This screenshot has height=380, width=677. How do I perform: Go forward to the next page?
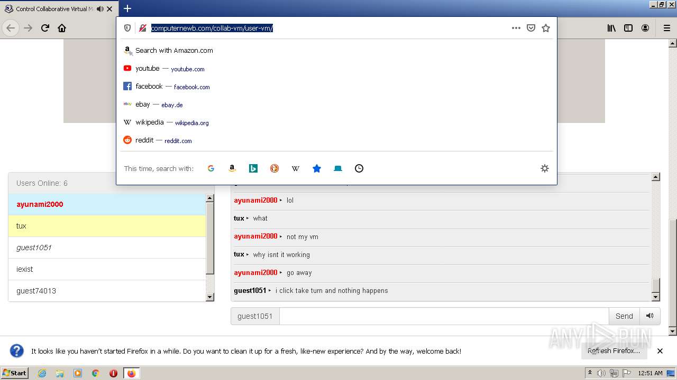pos(28,28)
